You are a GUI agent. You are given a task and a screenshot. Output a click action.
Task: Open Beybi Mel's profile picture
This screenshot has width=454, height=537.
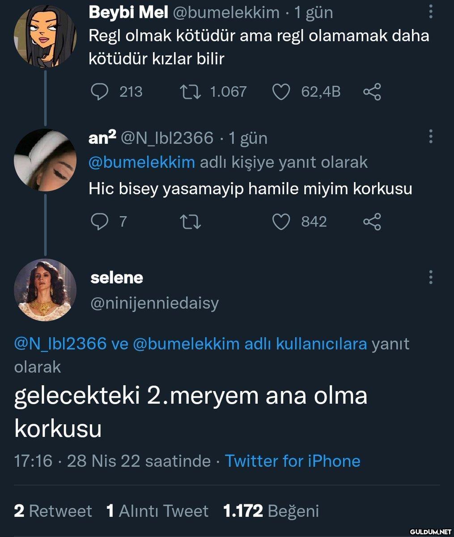45,36
